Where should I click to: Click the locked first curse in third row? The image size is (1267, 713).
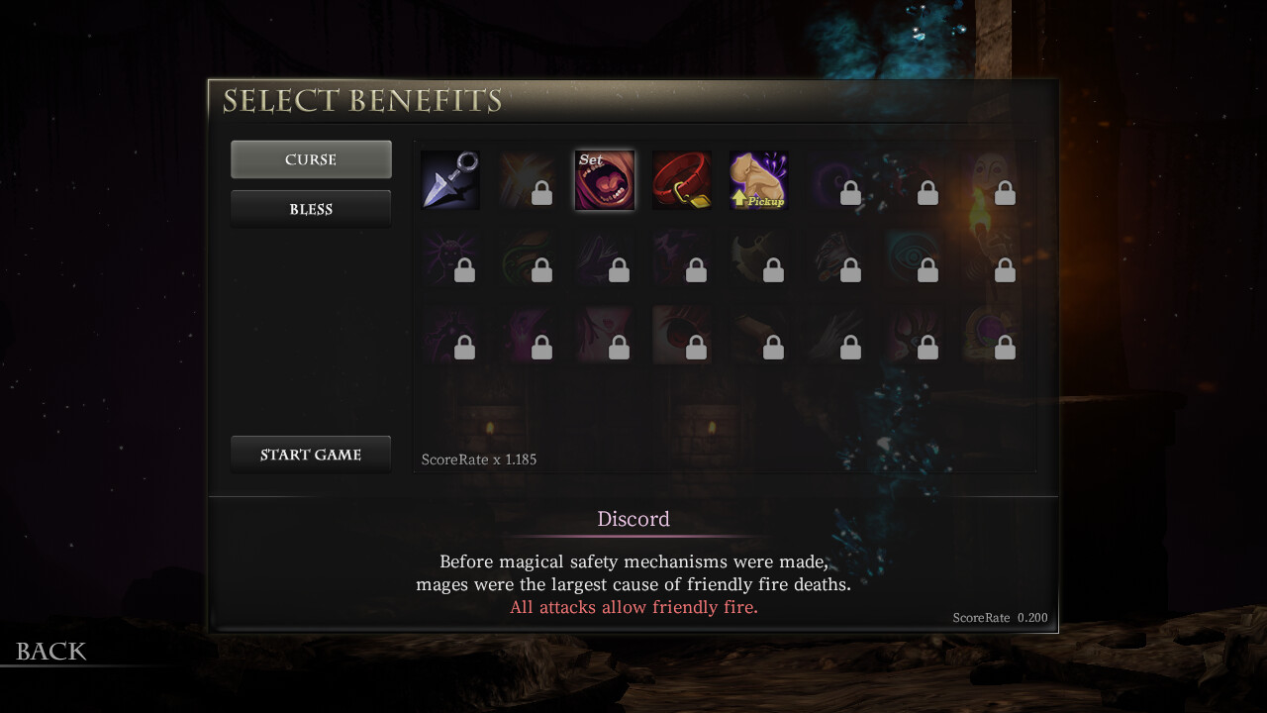coord(450,335)
